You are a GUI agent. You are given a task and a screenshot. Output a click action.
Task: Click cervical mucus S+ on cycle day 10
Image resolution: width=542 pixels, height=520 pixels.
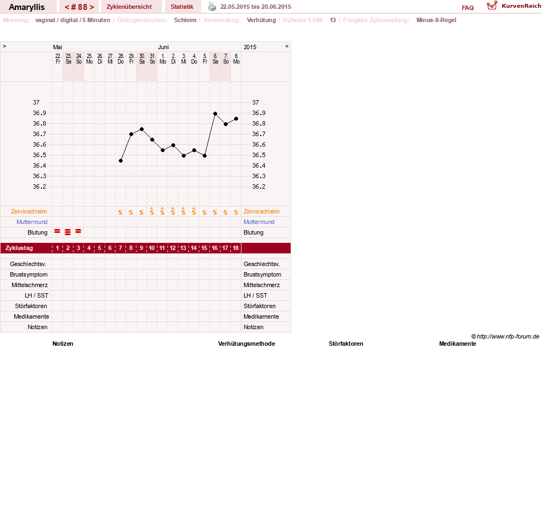click(x=152, y=211)
